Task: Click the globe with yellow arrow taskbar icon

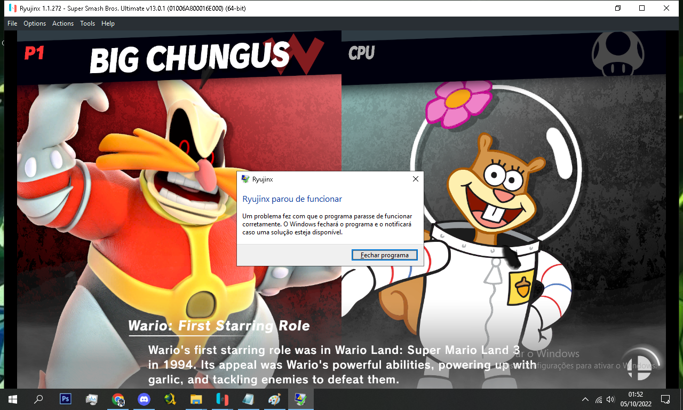Action: point(170,399)
